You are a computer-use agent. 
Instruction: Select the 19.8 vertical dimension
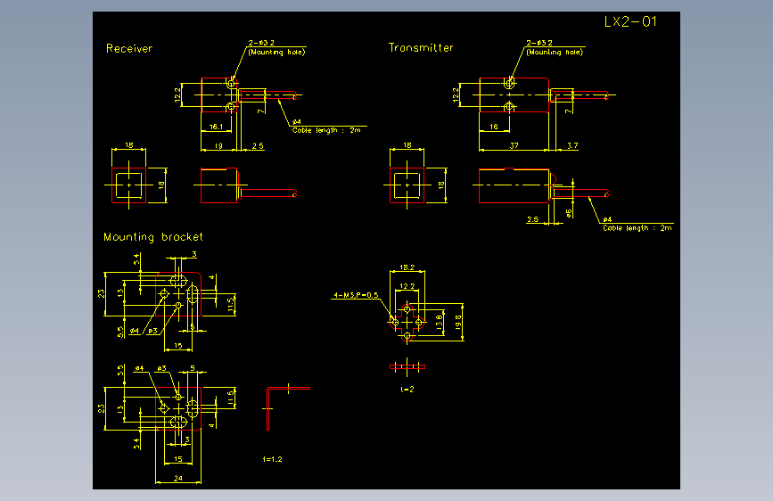[x=458, y=323]
